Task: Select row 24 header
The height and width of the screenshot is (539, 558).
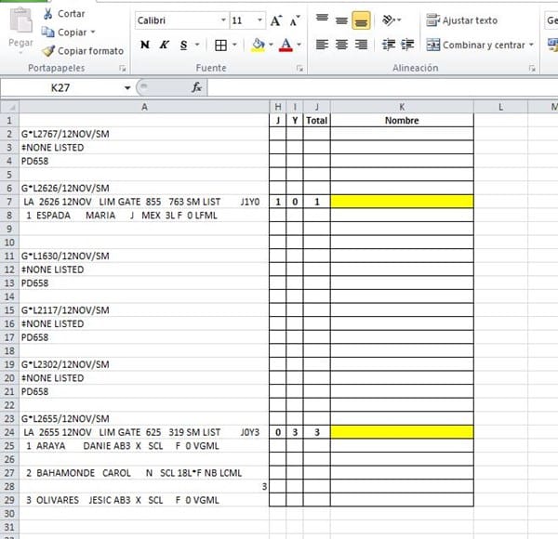Action: coord(9,432)
